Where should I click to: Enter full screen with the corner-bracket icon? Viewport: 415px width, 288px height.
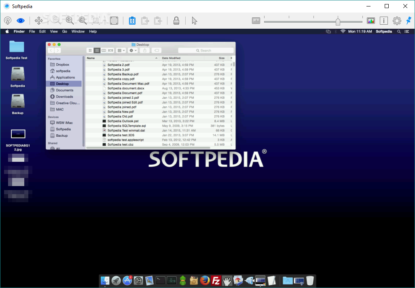[114, 21]
